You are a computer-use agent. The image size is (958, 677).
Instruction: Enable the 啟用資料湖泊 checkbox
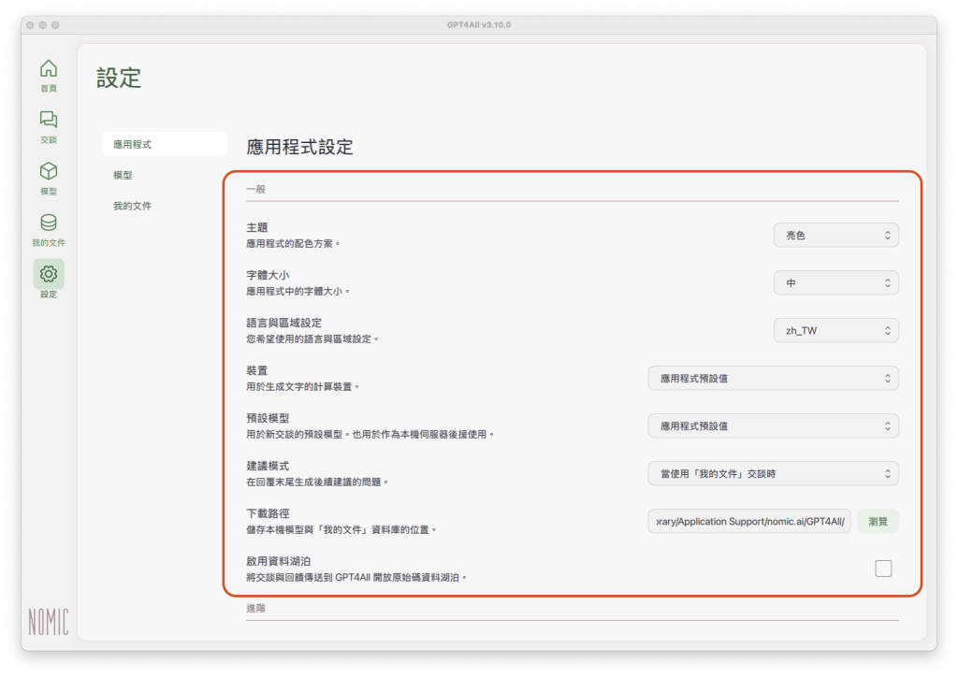[883, 568]
